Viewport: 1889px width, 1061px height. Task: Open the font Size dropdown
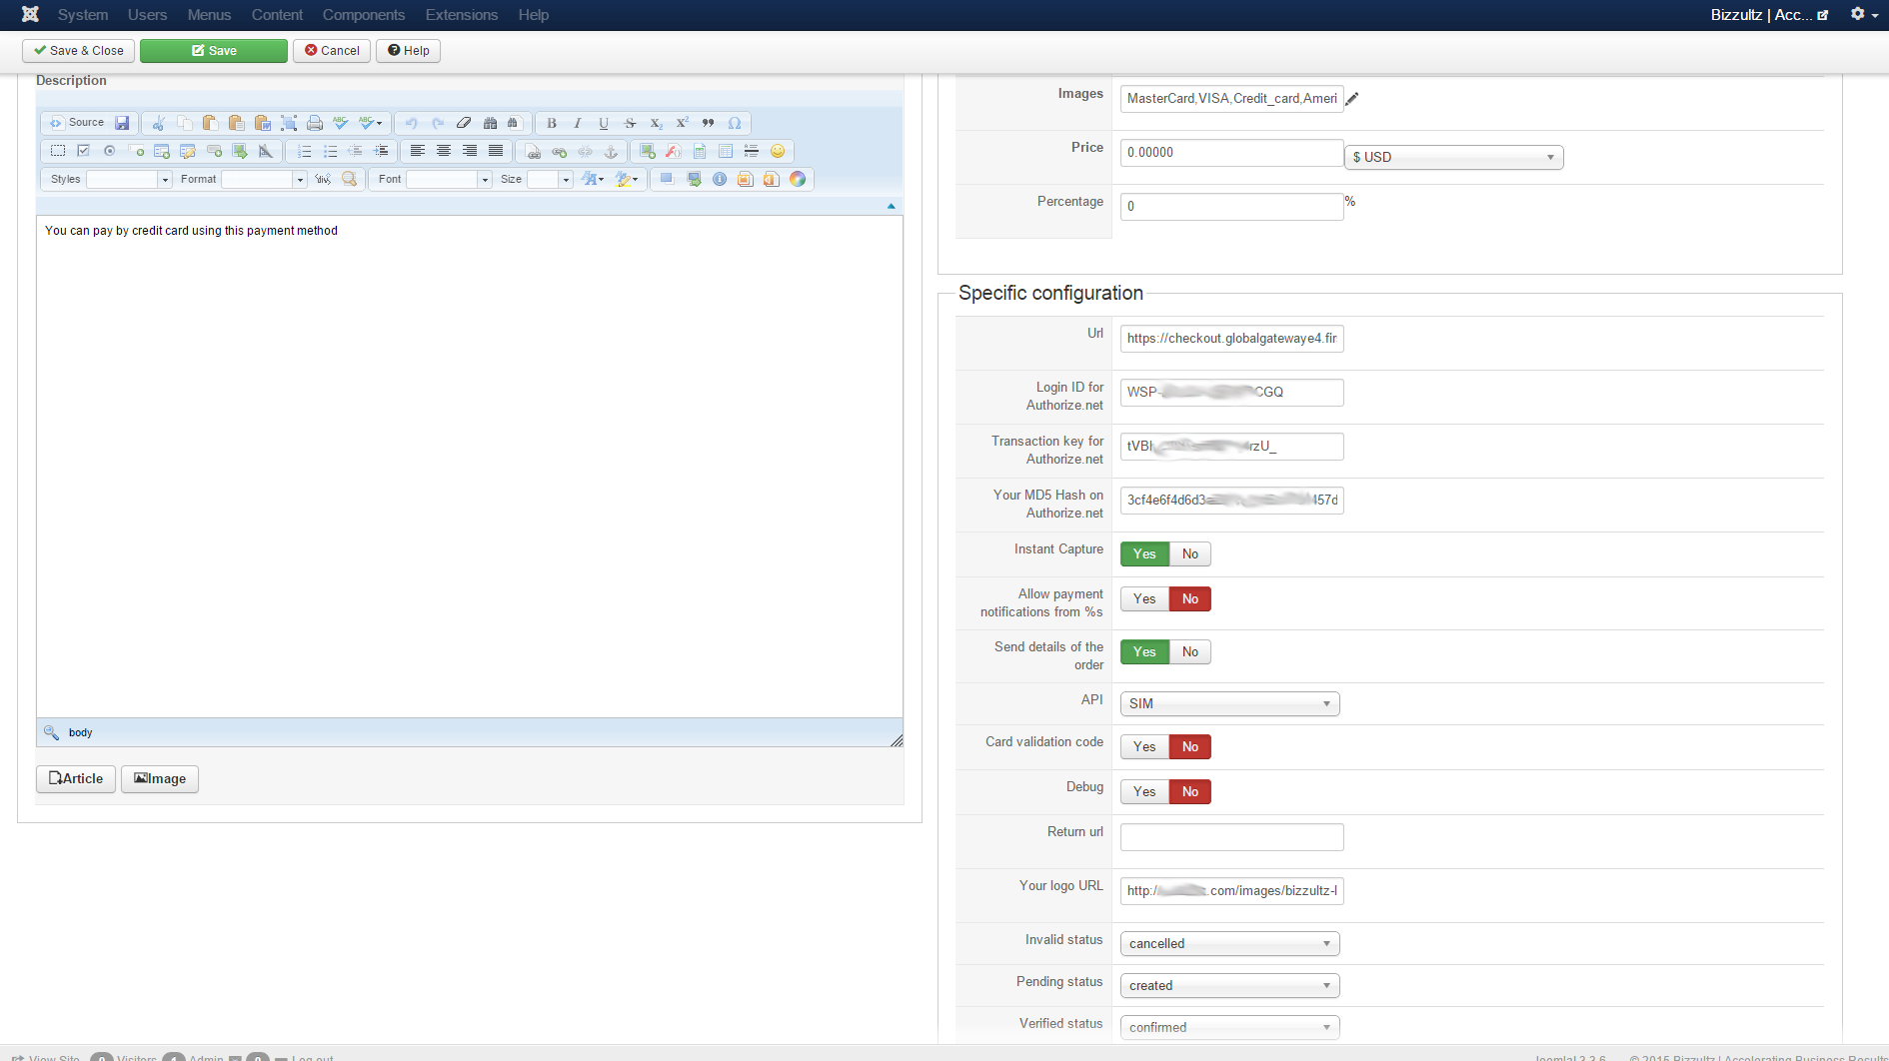(x=550, y=179)
